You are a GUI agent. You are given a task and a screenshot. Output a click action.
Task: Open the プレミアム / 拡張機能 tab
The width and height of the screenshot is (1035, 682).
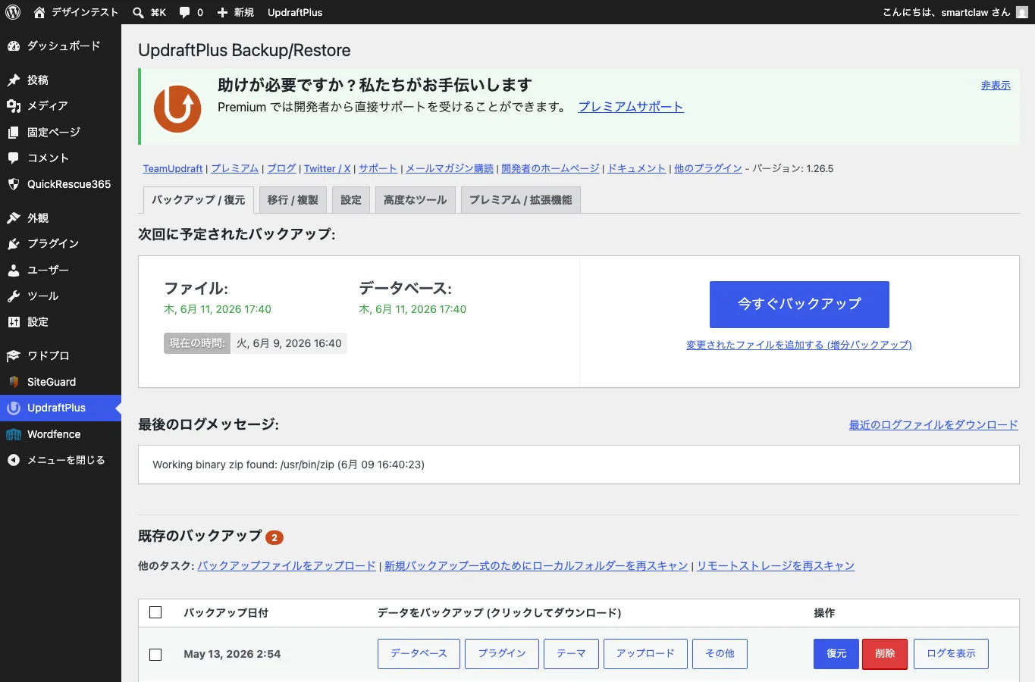(521, 200)
